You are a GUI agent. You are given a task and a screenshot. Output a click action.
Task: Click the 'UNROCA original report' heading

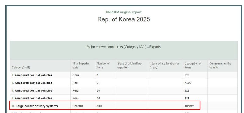[124, 12]
